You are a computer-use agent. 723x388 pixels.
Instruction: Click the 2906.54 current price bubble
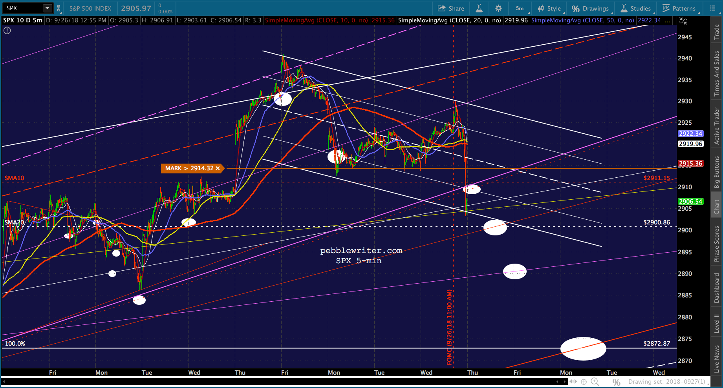point(691,202)
